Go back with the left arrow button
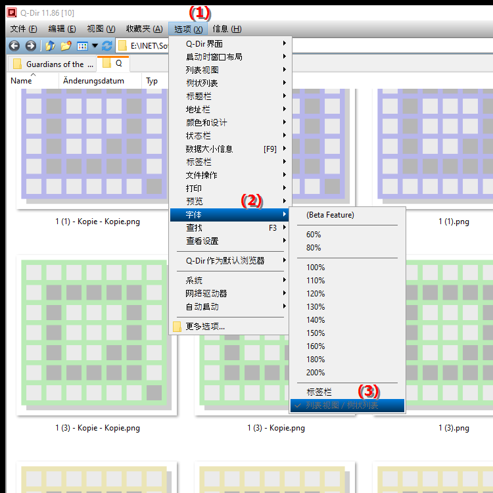 pyautogui.click(x=14, y=46)
